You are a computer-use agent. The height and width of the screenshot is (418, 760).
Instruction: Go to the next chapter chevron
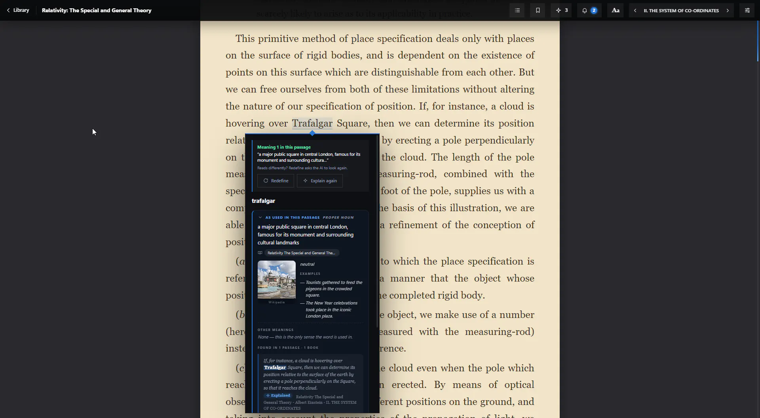coord(728,11)
